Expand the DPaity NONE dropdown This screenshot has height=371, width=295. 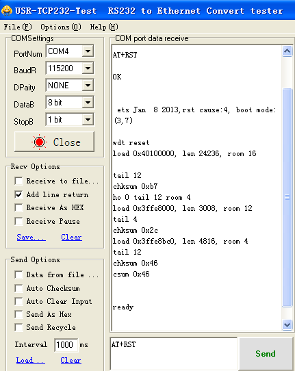(88, 86)
